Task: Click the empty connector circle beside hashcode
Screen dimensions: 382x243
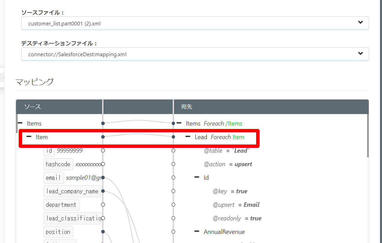Action: coord(103,164)
